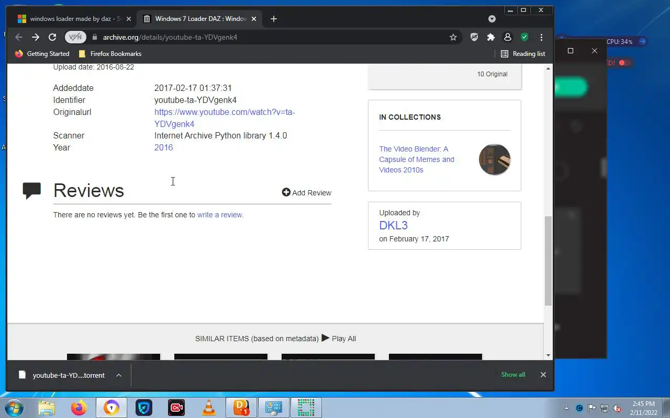This screenshot has height=418, width=670.
Task: Click the page scrollbar down arrow
Action: pos(549,356)
